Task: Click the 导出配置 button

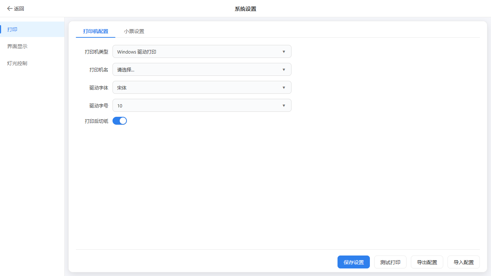Action: 427,262
